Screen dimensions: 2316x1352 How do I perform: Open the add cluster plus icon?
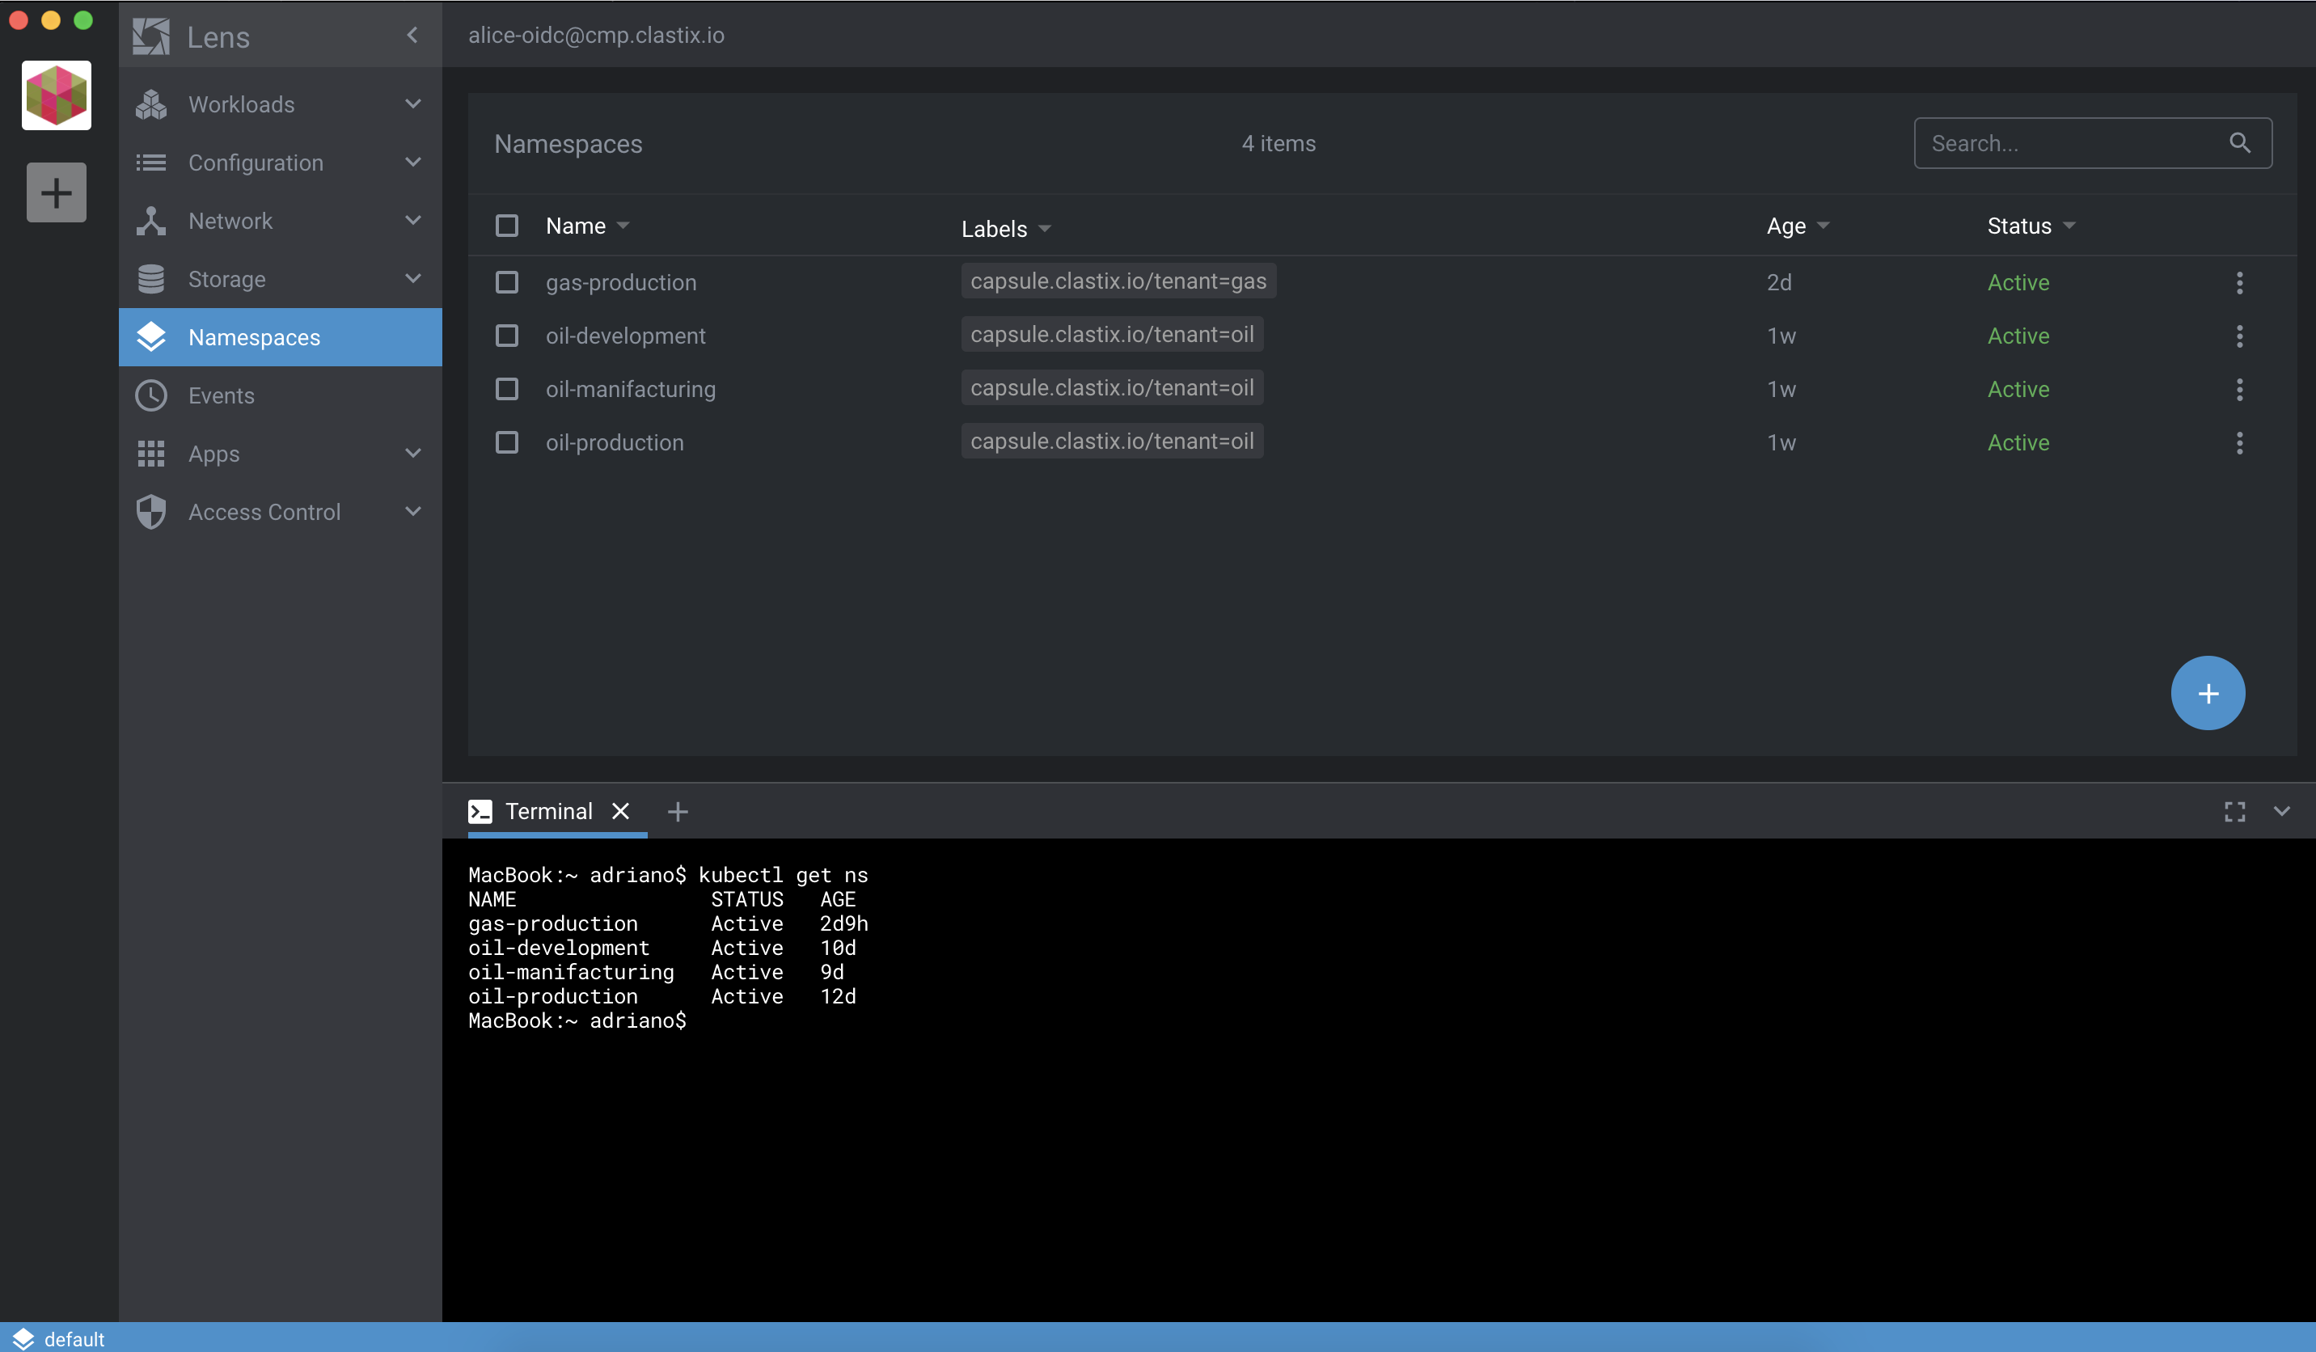point(56,192)
